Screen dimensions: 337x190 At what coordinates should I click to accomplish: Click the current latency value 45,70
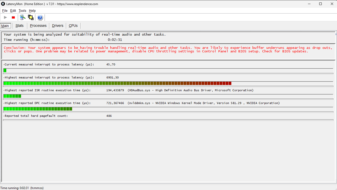pyautogui.click(x=111, y=64)
